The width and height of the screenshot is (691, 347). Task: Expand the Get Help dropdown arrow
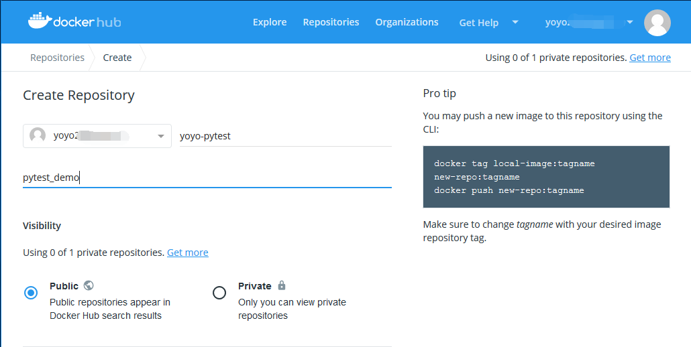(515, 22)
